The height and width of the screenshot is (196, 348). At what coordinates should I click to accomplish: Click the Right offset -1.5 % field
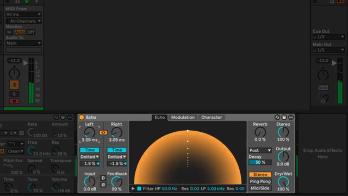[x=117, y=163]
